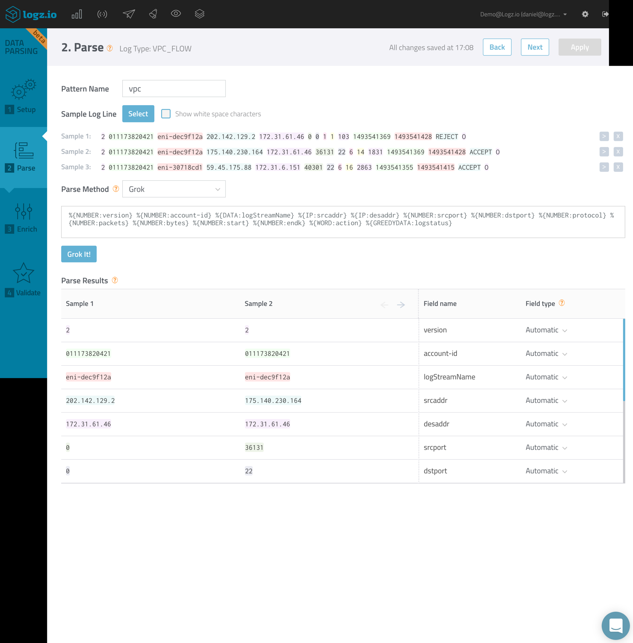The height and width of the screenshot is (643, 633).
Task: Click the Parse Method help icon
Action: coord(116,189)
